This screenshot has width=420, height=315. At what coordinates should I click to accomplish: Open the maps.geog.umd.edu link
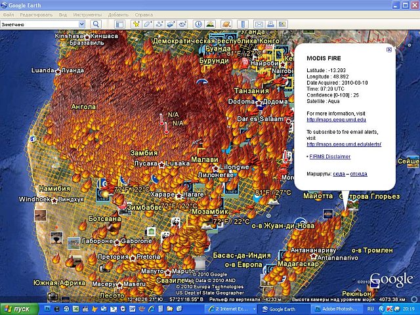pyautogui.click(x=336, y=119)
